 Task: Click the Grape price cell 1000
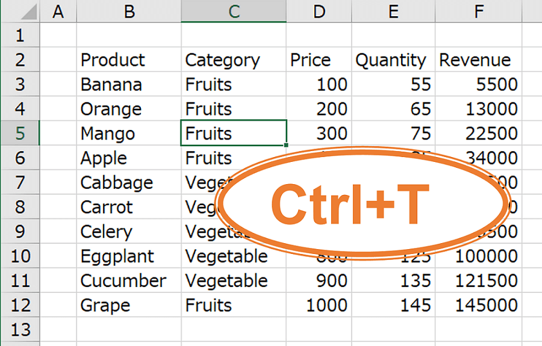[x=319, y=305]
